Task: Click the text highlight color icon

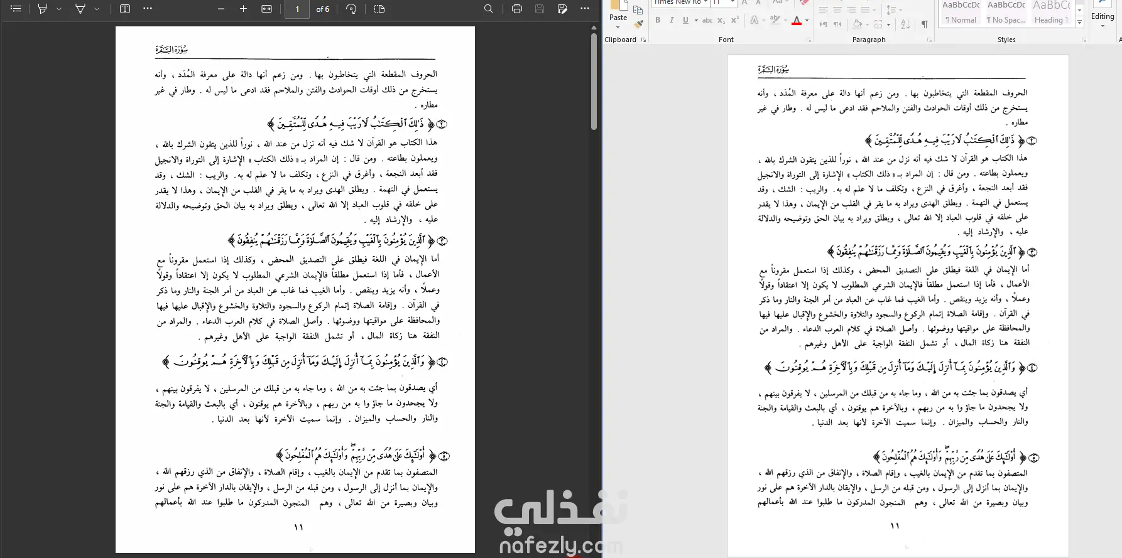Action: point(775,21)
